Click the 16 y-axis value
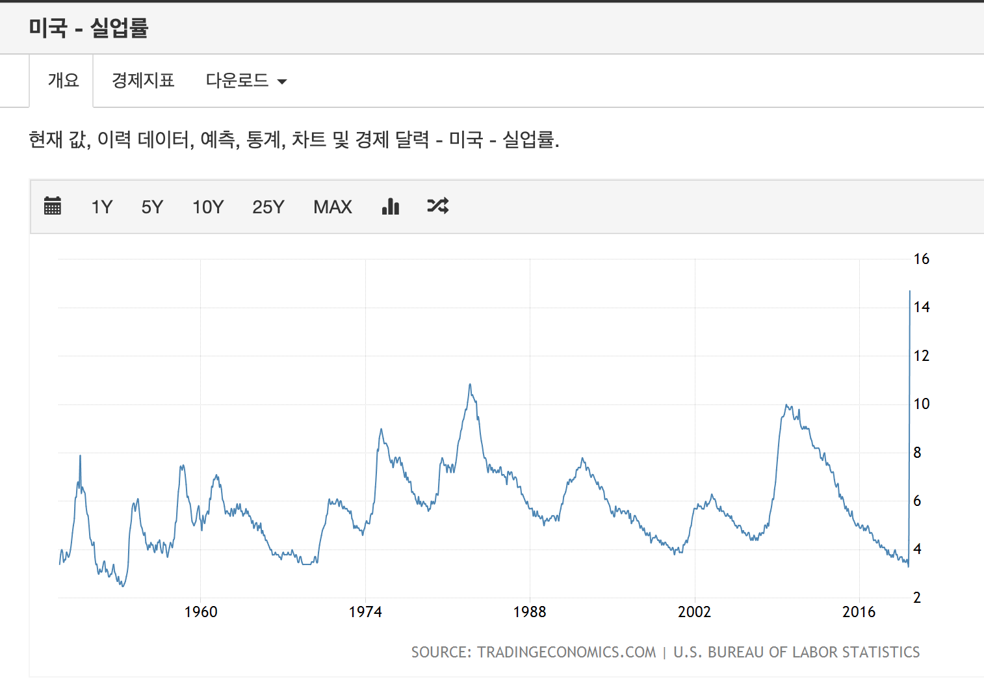 pyautogui.click(x=922, y=259)
